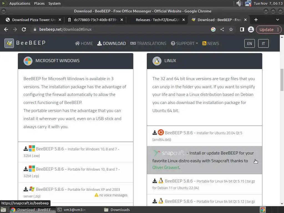
Task: Click Windows XP flag icon
Action: 32,189
